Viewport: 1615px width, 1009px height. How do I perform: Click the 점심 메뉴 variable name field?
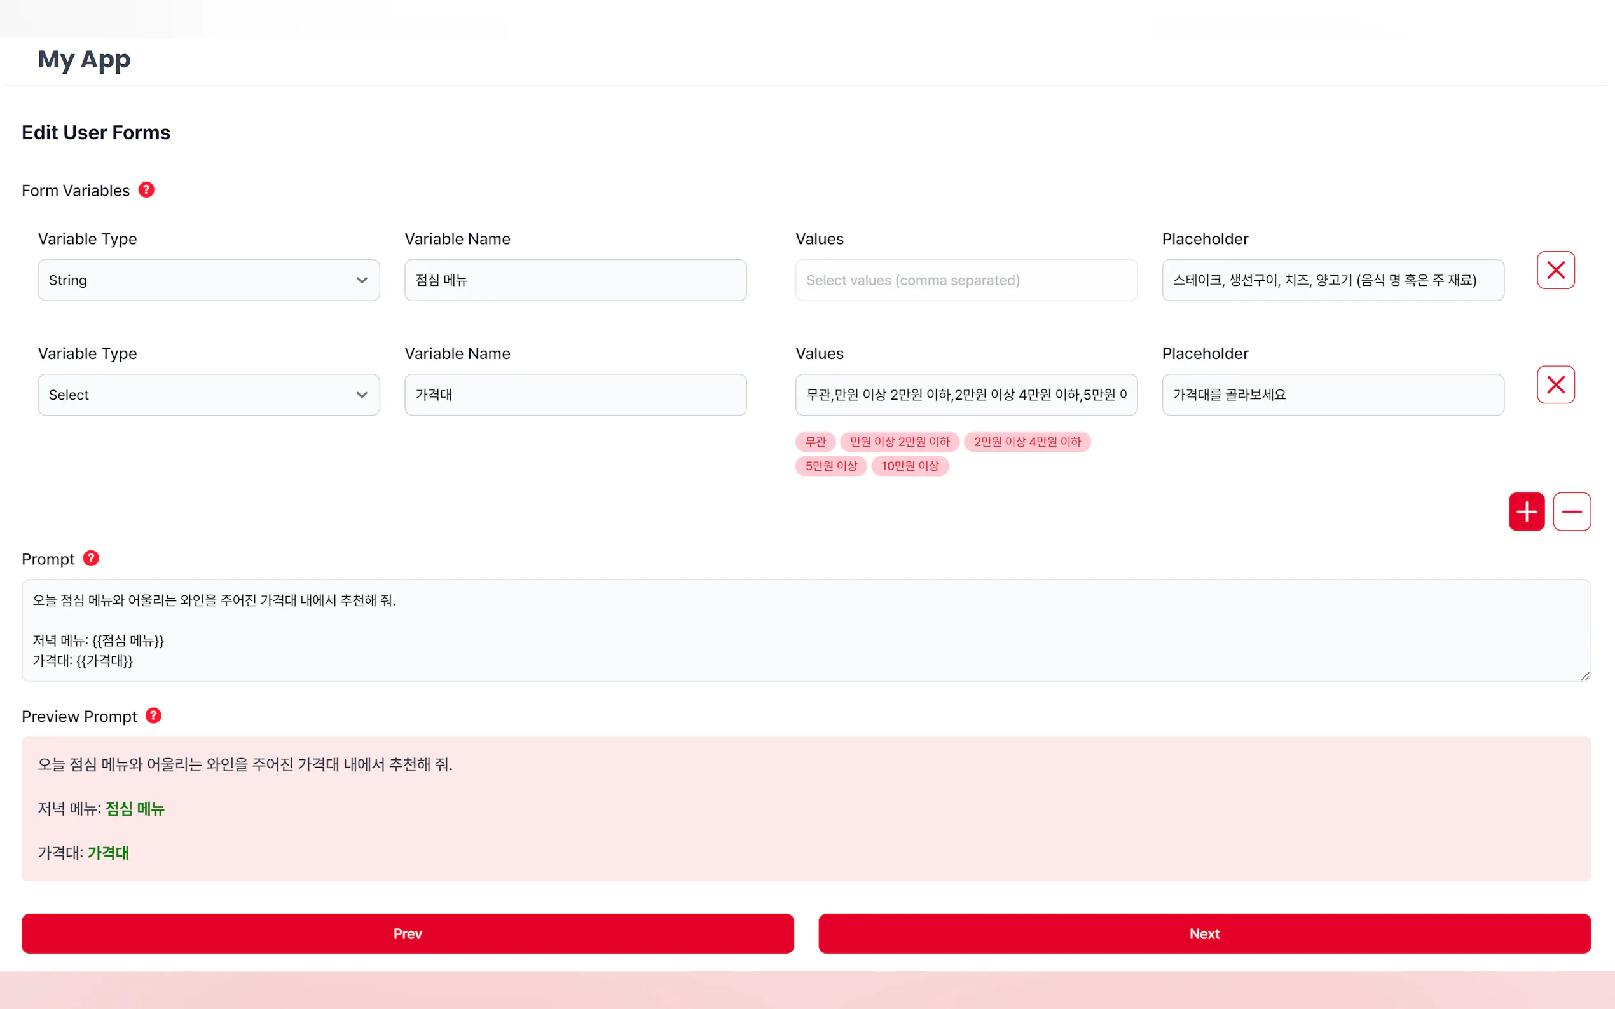click(575, 280)
